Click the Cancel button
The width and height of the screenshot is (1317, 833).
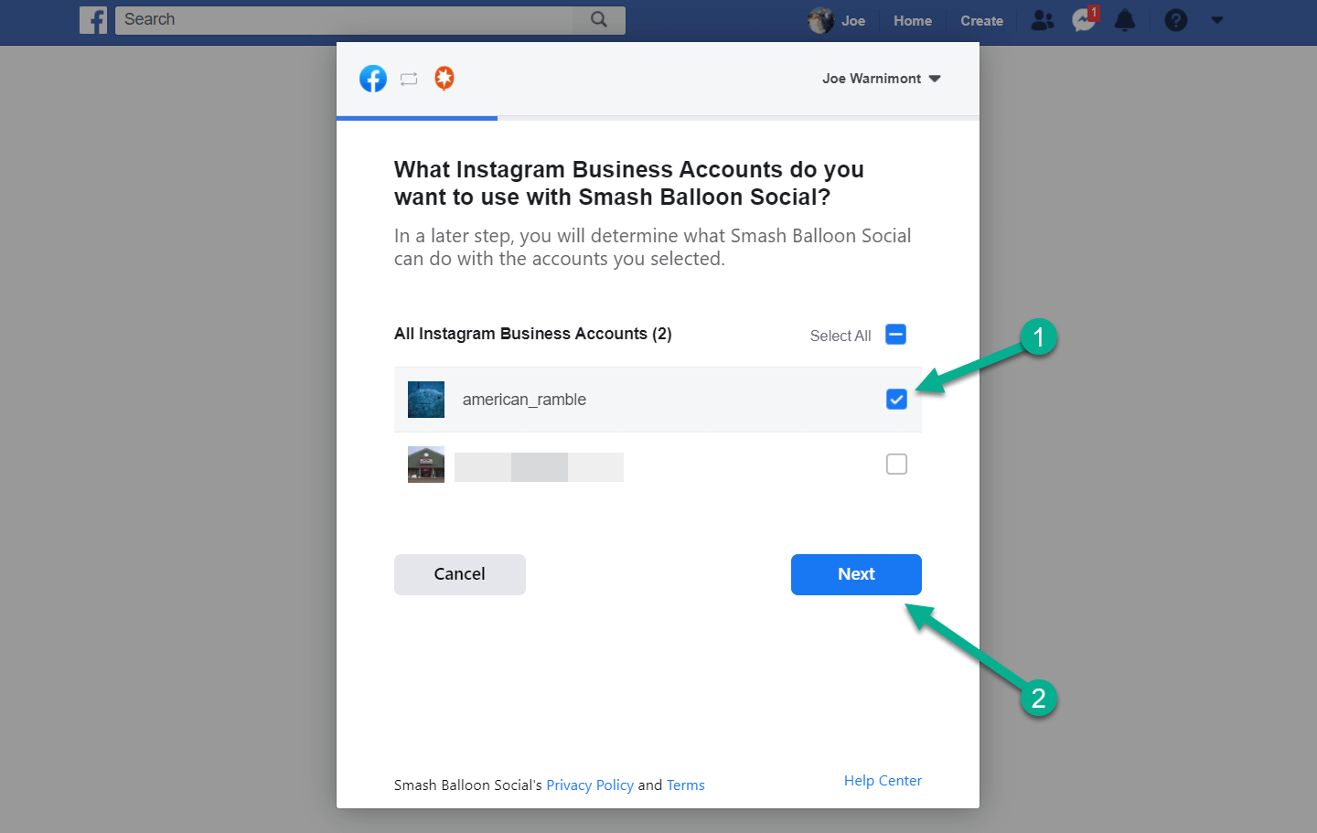[x=460, y=574]
